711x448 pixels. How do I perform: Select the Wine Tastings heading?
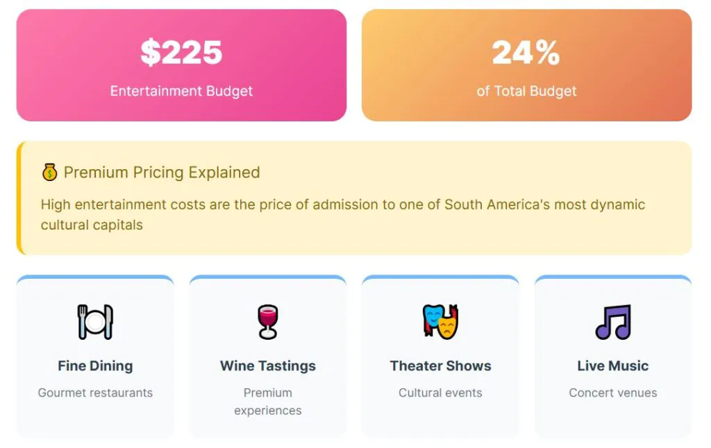(267, 365)
